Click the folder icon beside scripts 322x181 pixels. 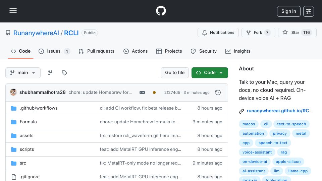14,149
